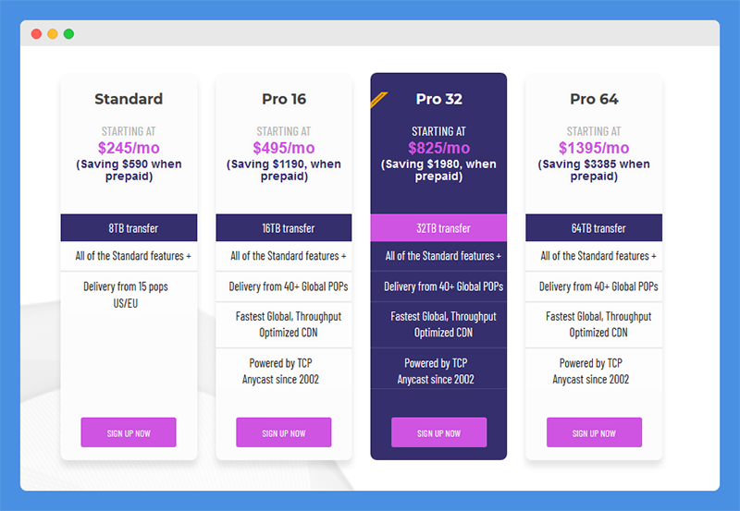Select the 16TB transfer bar
This screenshot has width=740, height=511.
(284, 227)
